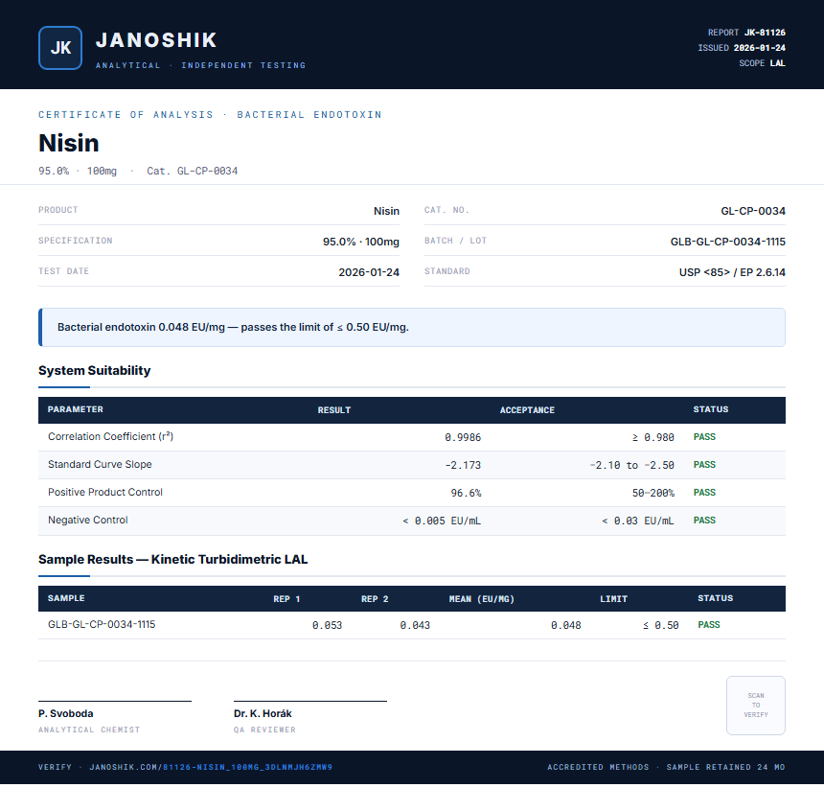Select positive control result 96.6%
Image resolution: width=824 pixels, height=811 pixels.
pyautogui.click(x=466, y=493)
